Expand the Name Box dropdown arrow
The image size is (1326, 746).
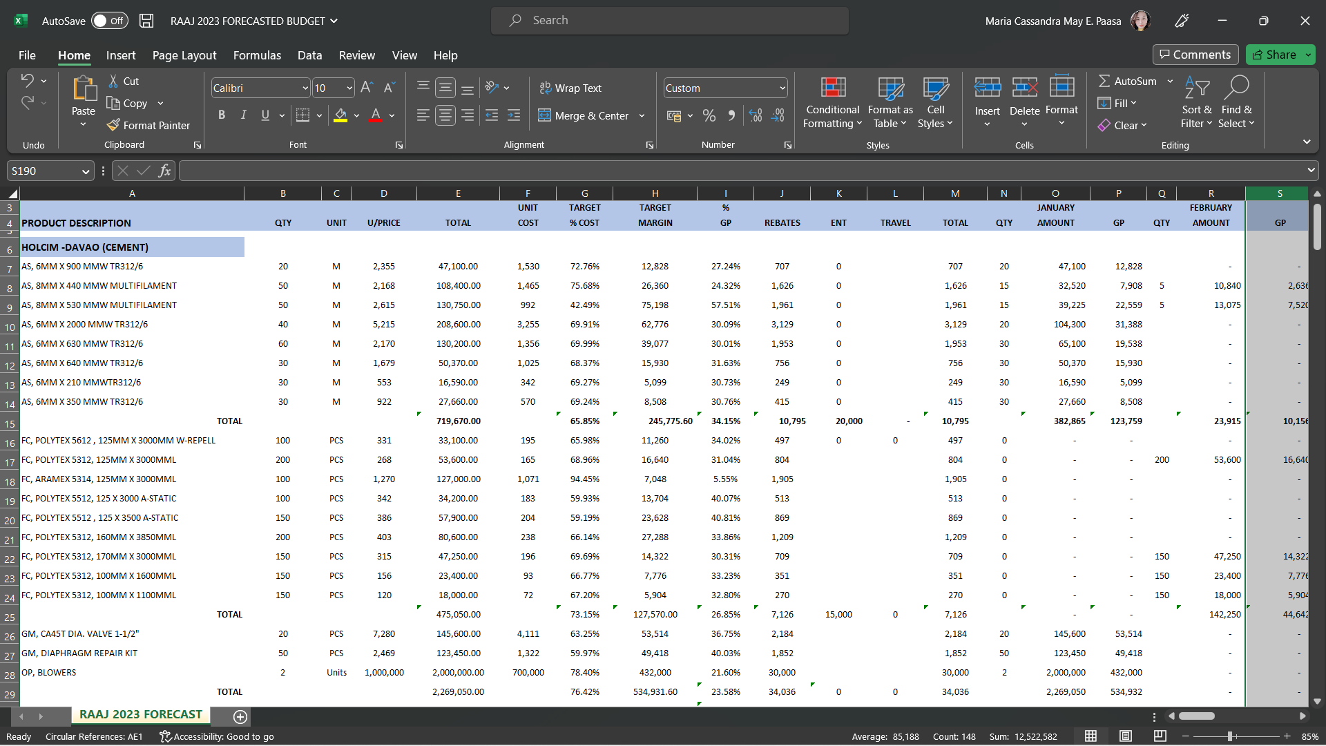86,171
